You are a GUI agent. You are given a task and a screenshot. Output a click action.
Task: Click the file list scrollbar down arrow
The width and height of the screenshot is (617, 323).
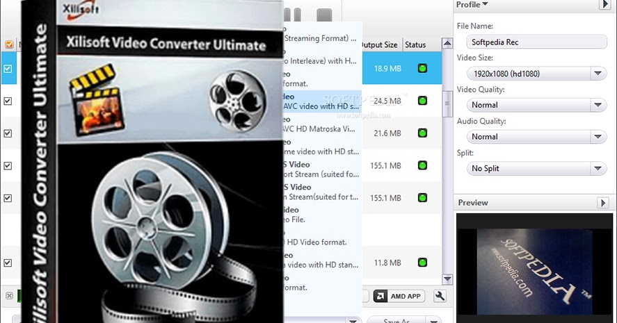[x=447, y=279]
